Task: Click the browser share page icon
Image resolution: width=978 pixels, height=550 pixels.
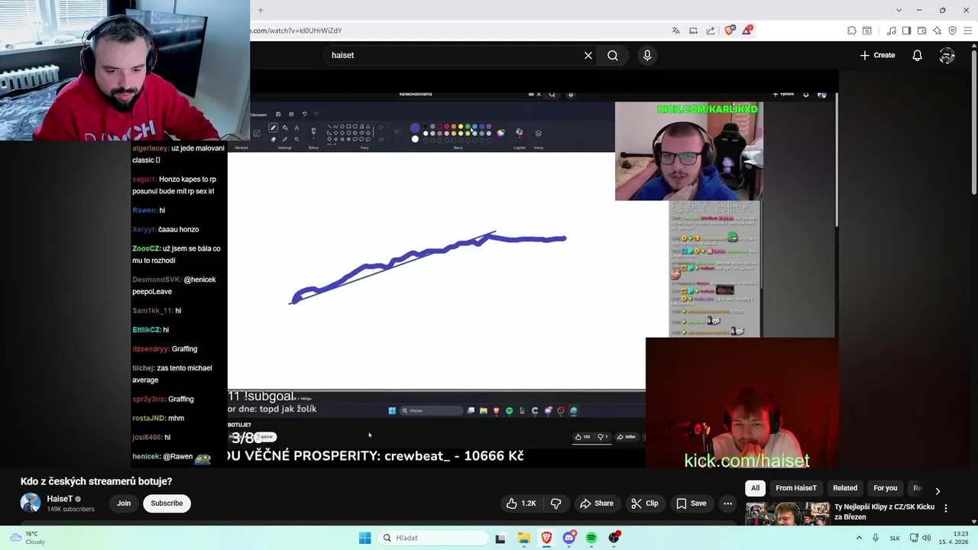Action: coord(711,31)
